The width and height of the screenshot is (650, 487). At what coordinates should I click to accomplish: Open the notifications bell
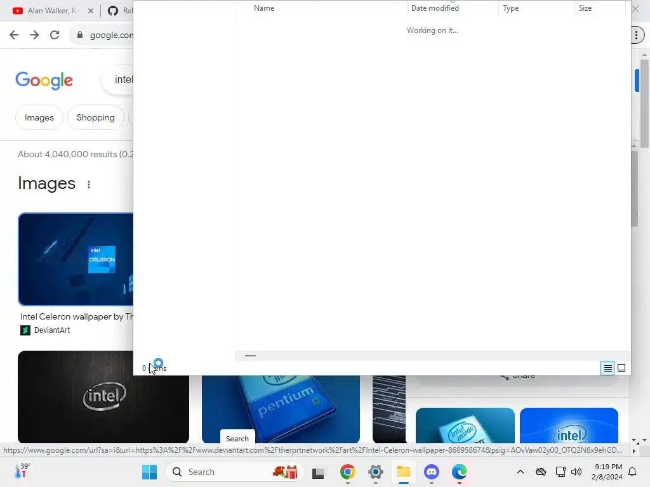pos(633,472)
